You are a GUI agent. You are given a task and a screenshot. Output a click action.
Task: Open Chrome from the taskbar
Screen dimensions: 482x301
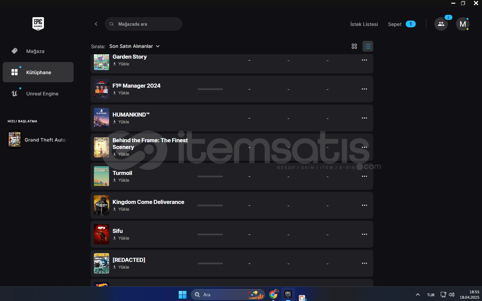coord(273,295)
